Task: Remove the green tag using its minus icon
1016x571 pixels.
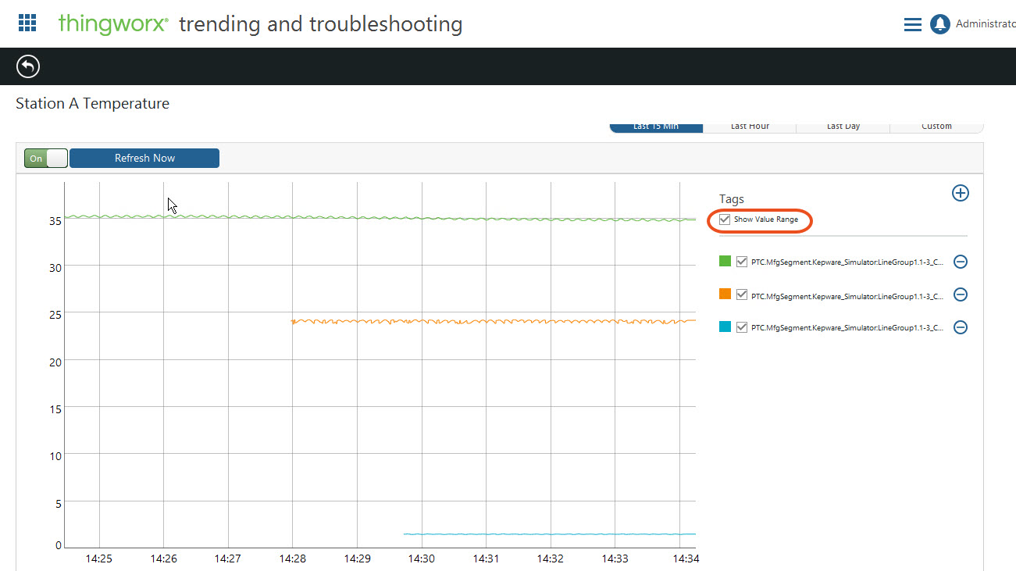Action: (x=960, y=262)
